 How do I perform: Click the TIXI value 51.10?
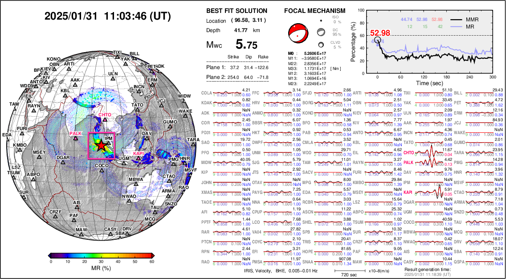[x=447, y=90]
